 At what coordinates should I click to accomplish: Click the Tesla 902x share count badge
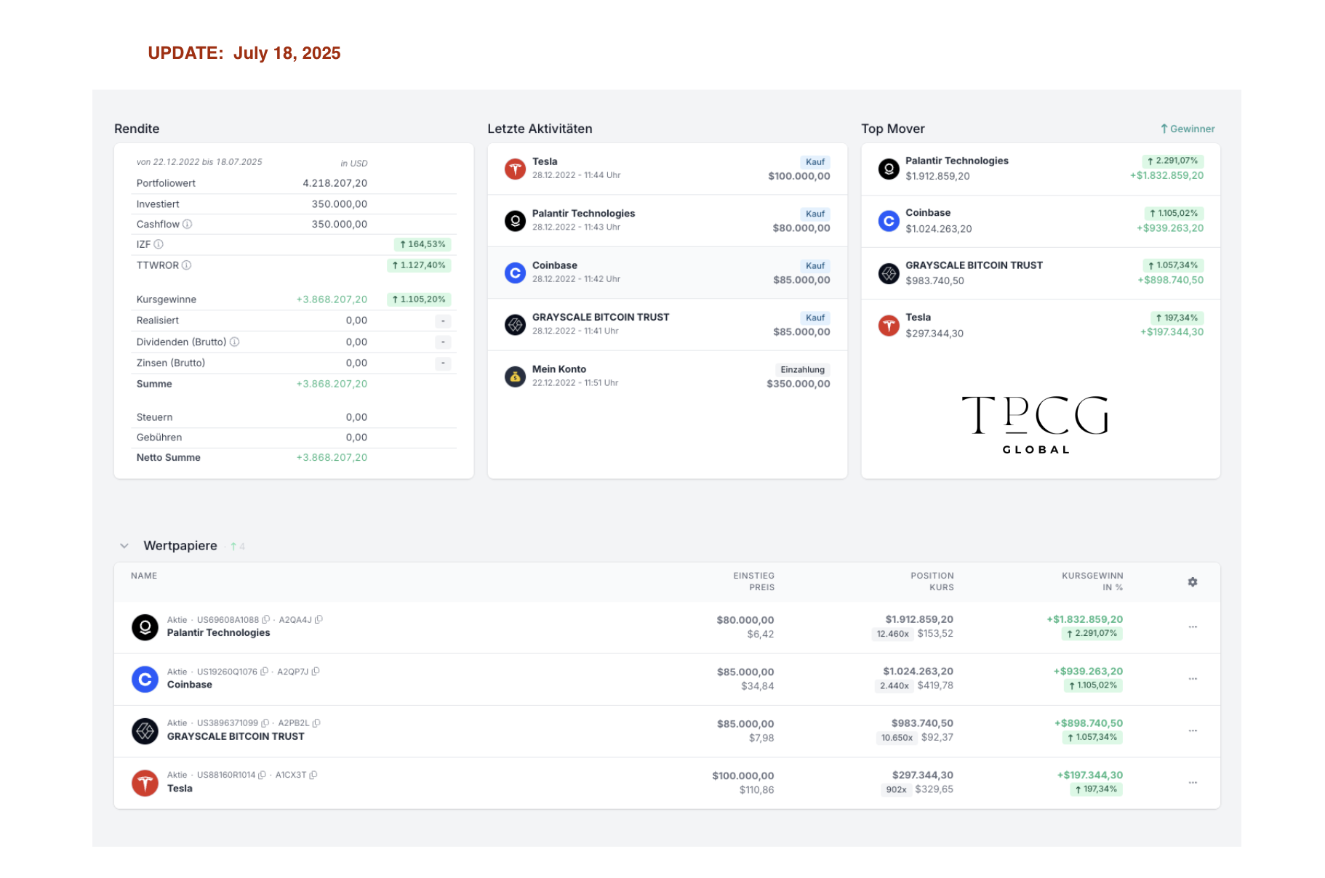click(x=896, y=790)
